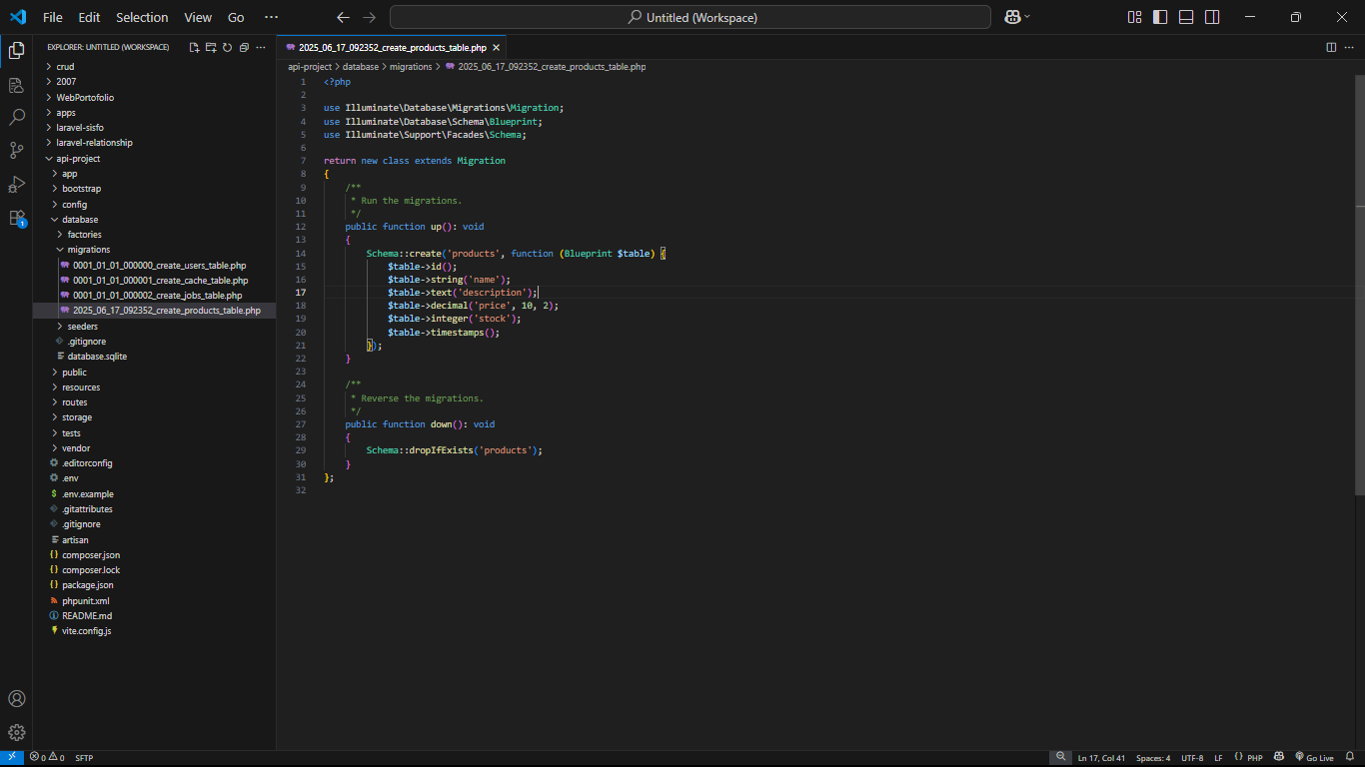Image resolution: width=1365 pixels, height=767 pixels.
Task: Click Refresh Explorer icon
Action: [227, 47]
